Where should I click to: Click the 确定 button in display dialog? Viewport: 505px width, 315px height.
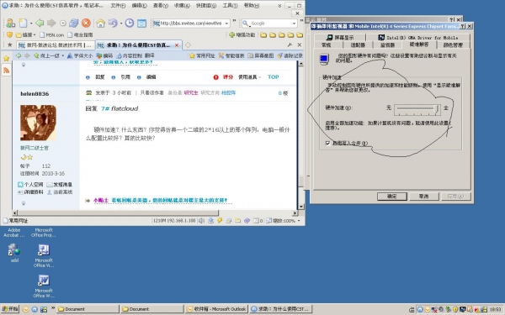click(x=392, y=196)
